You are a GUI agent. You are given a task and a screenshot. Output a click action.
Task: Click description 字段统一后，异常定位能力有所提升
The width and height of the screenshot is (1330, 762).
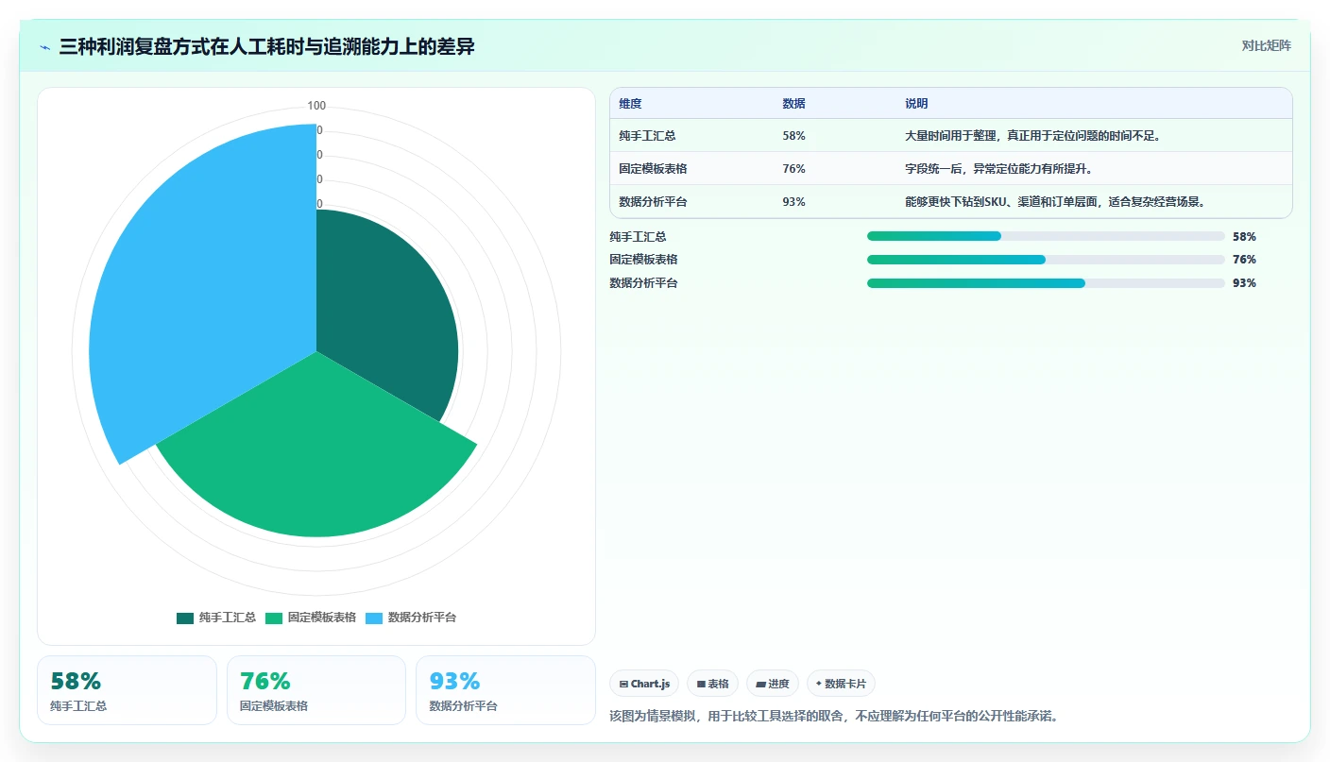pyautogui.click(x=998, y=169)
